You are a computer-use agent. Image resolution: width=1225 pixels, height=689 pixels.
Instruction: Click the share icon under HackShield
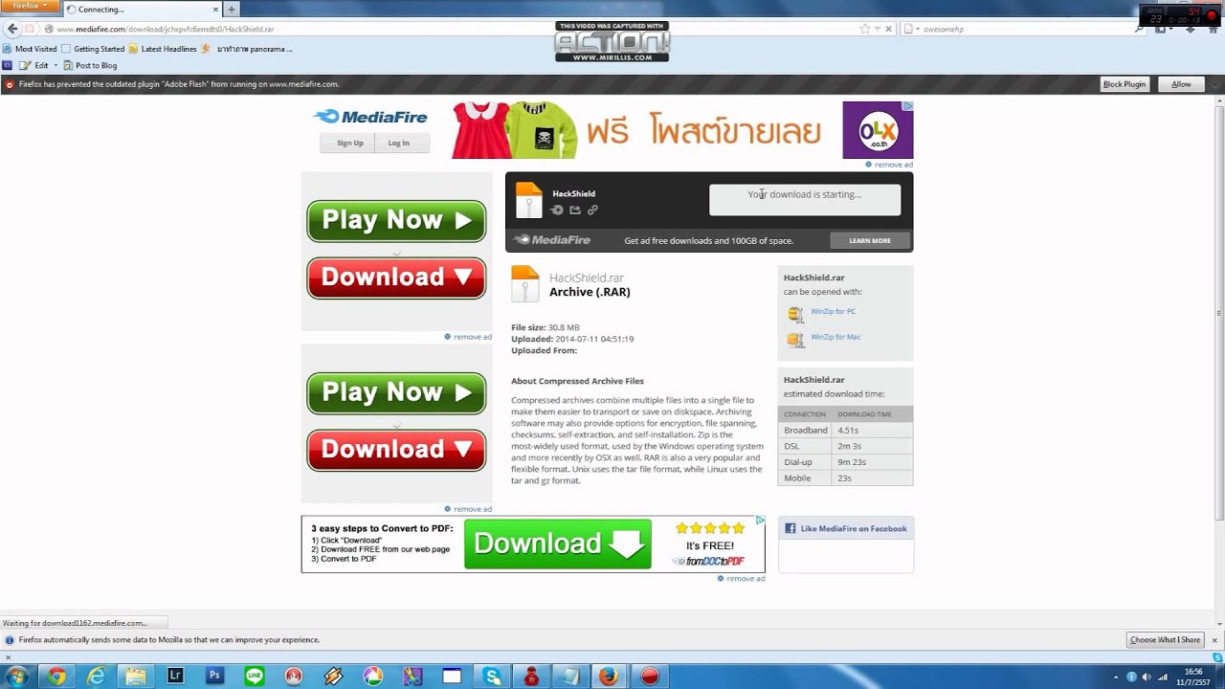click(x=575, y=210)
